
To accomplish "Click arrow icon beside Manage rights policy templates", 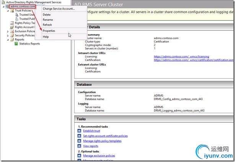I will (79, 141).
